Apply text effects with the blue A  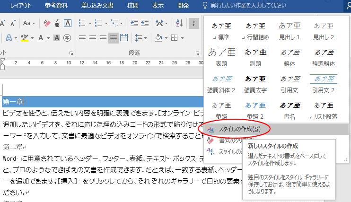pyautogui.click(x=9, y=38)
